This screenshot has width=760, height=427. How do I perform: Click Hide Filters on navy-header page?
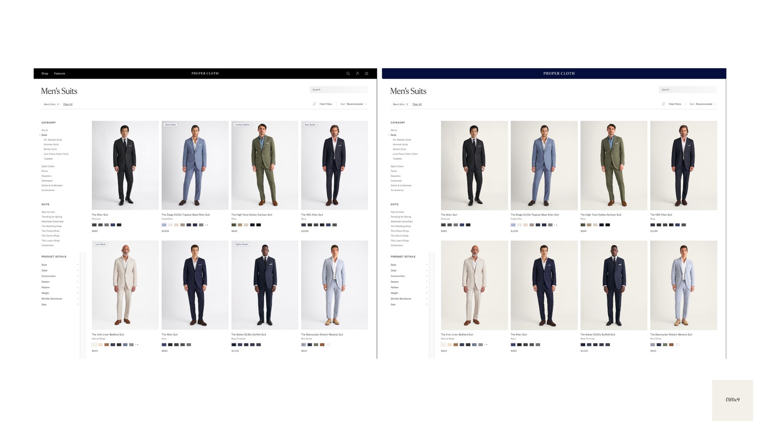[674, 104]
